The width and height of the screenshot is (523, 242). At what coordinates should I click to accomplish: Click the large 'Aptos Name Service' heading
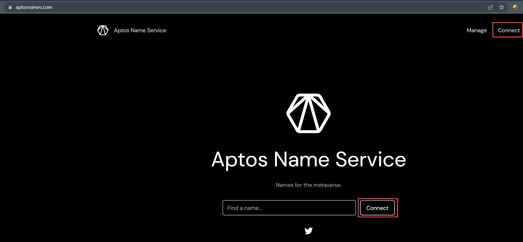click(x=309, y=160)
